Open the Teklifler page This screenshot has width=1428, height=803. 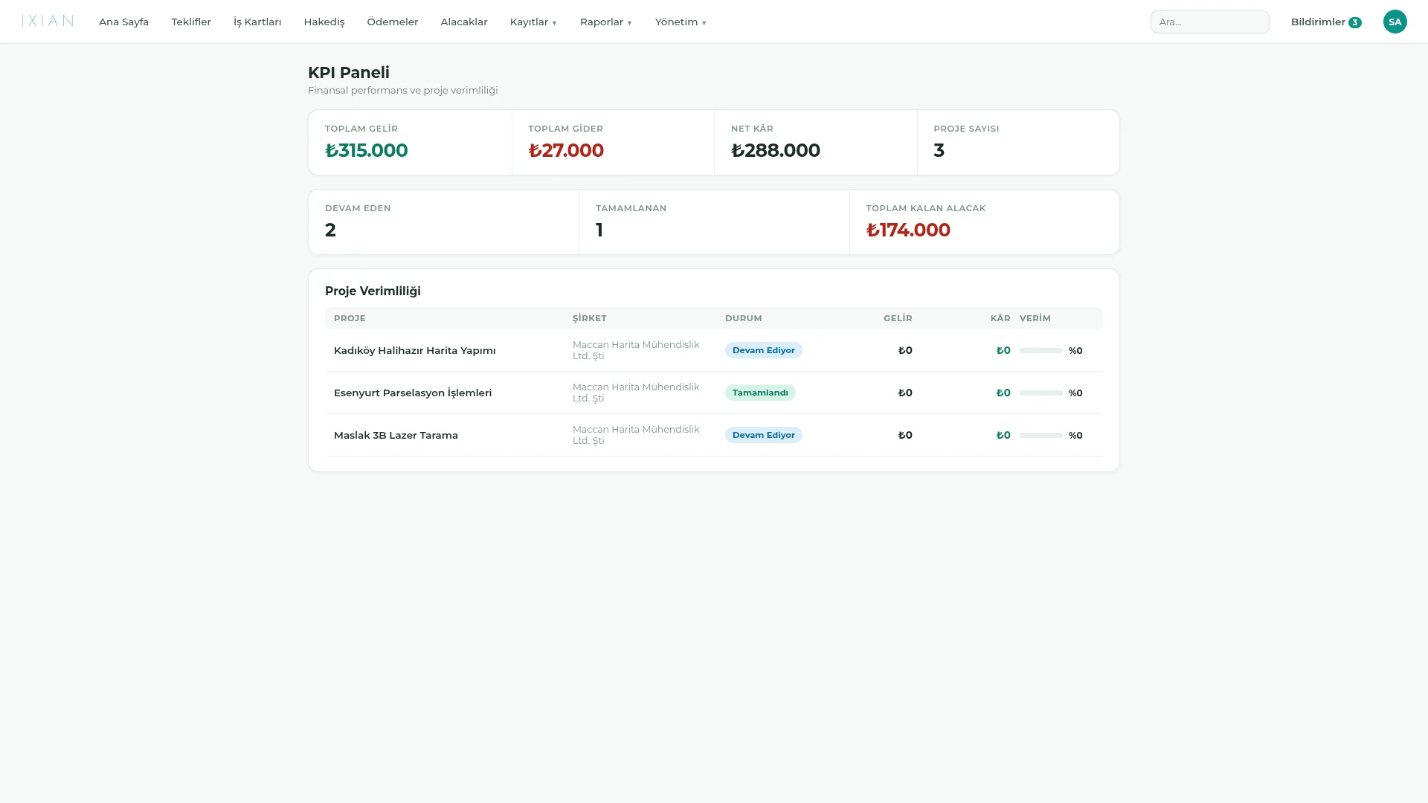point(191,22)
